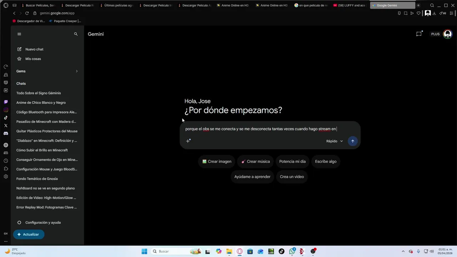Switch to en que pelicula Google tab
The height and width of the screenshot is (257, 457).
click(x=311, y=5)
